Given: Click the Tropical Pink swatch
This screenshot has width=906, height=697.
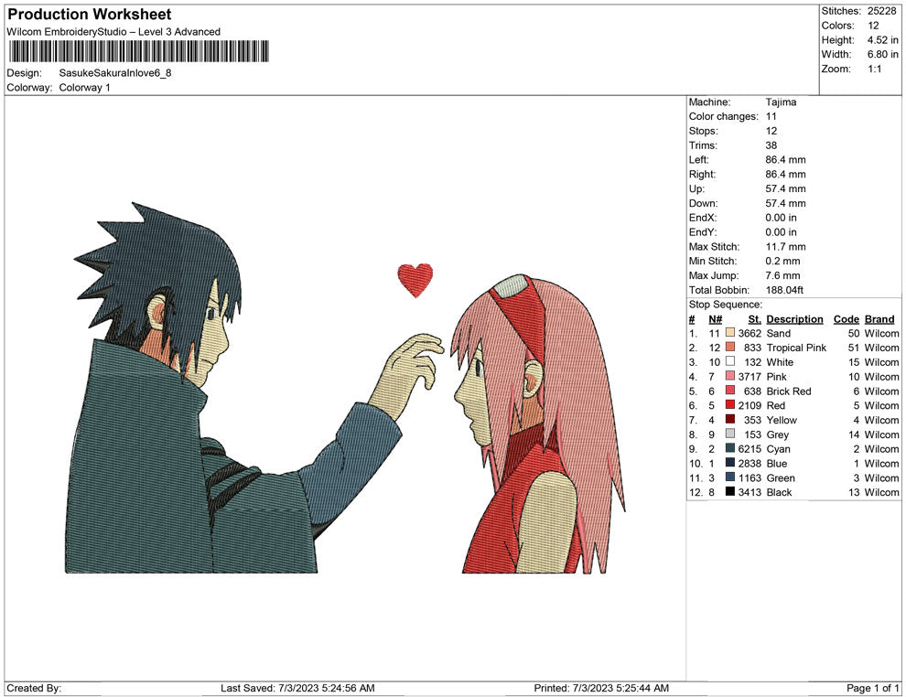Looking at the screenshot, I should click(729, 348).
